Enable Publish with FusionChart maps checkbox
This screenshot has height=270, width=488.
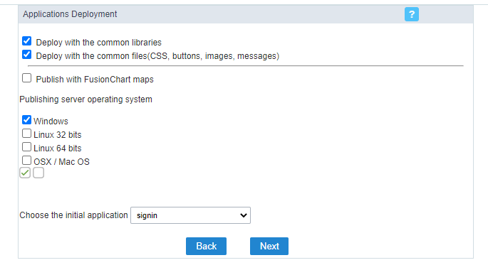(x=27, y=78)
